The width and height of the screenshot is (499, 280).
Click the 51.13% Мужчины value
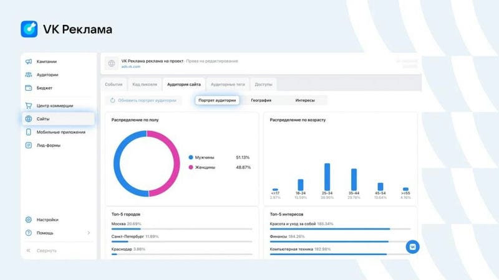[243, 157]
